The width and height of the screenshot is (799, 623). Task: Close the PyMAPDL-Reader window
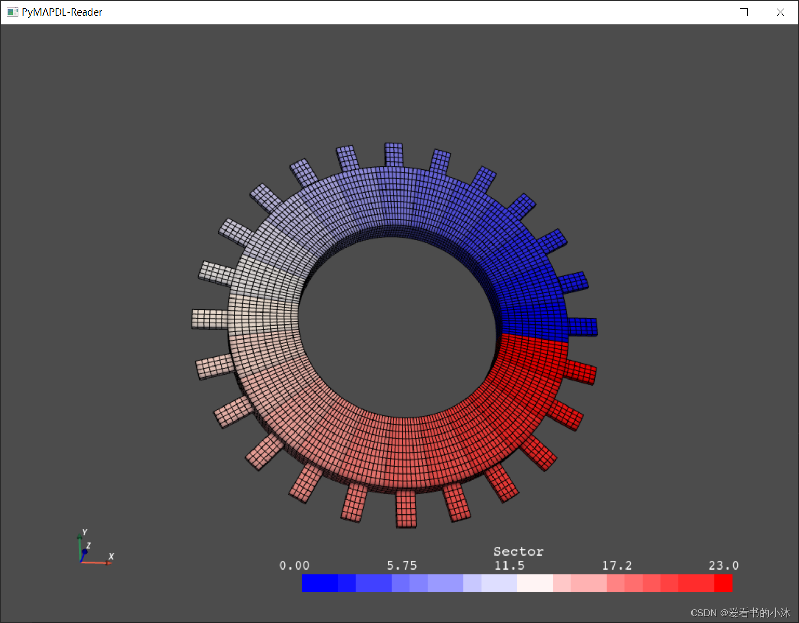[x=780, y=12]
